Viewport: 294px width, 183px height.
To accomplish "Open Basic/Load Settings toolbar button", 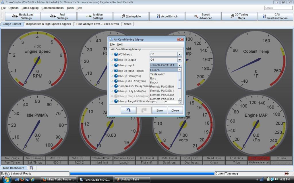I will point(23,16).
